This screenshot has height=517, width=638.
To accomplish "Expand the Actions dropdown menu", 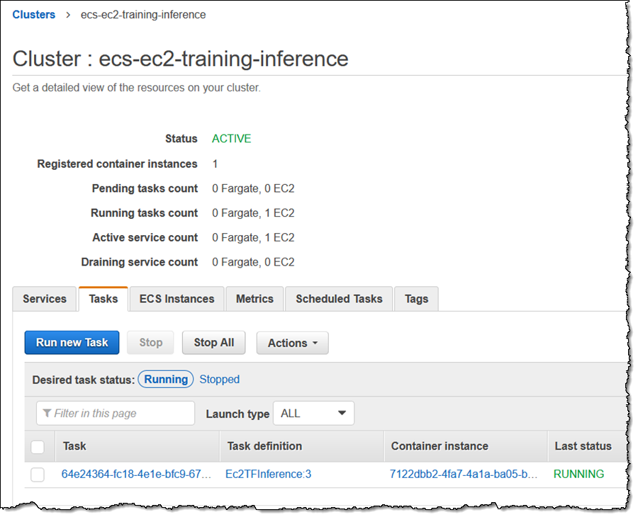I will click(292, 343).
